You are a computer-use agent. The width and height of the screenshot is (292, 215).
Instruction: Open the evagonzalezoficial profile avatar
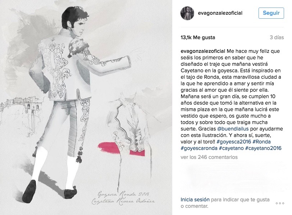coord(187,13)
